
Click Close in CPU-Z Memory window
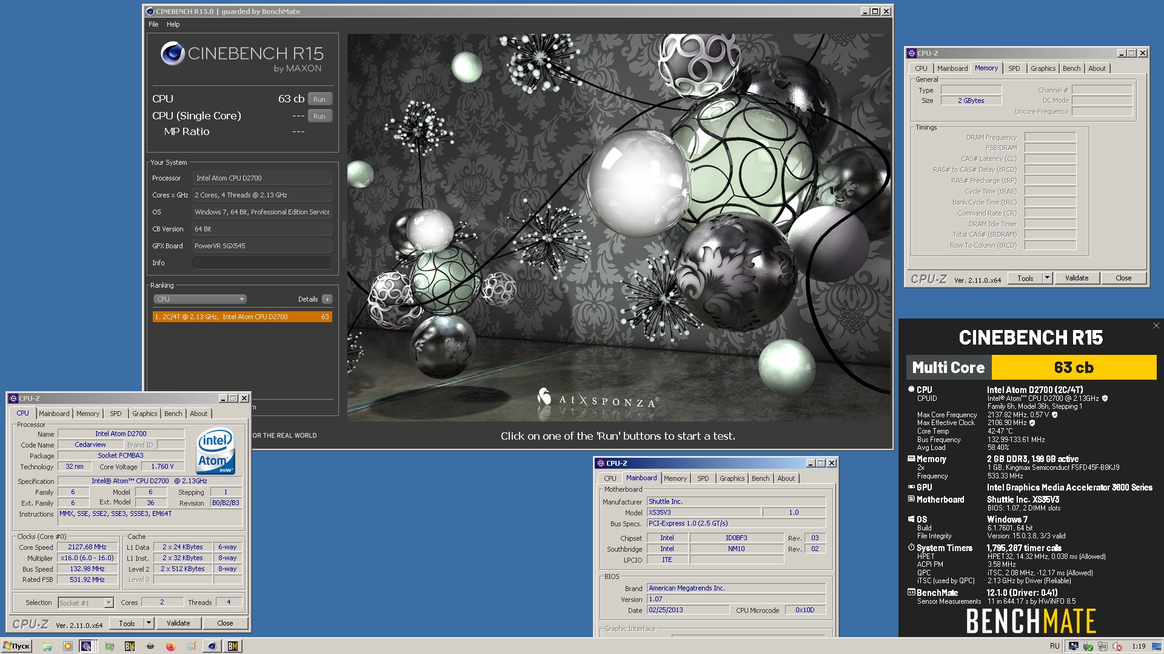[x=1123, y=278]
